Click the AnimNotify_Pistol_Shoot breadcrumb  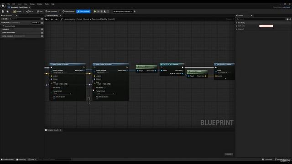coord(77,19)
